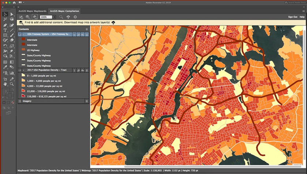Hide the USA Freeway System layer
The height and width of the screenshot is (174, 307).
[x=20, y=34]
